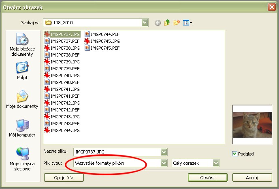279x189 pixels.
Task: Create a new folder
Action: pyautogui.click(x=177, y=23)
